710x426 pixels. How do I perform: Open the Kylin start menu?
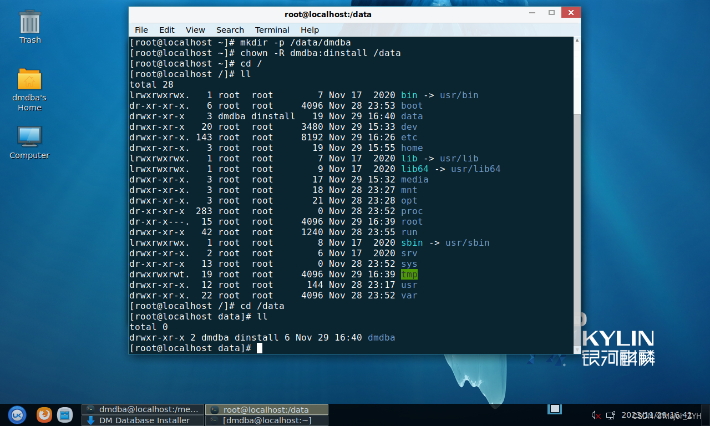coord(17,415)
